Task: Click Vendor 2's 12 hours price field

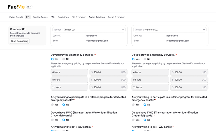Action: point(189,87)
